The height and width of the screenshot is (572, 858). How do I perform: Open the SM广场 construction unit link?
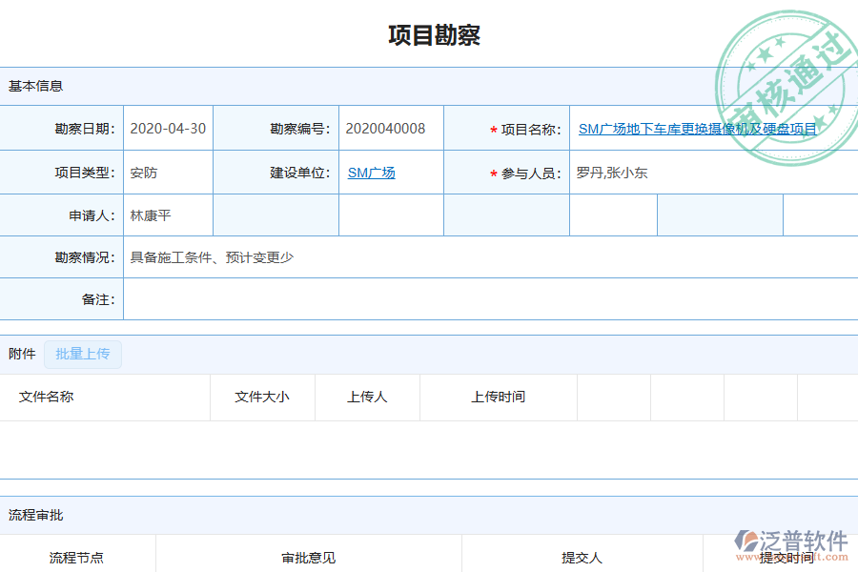click(x=371, y=173)
